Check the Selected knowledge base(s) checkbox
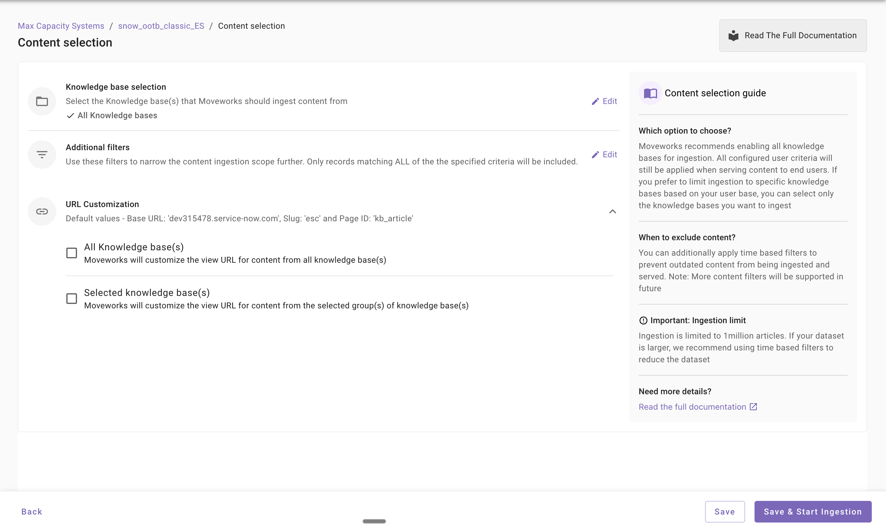Screen dimensions: 886x532 coord(72,299)
